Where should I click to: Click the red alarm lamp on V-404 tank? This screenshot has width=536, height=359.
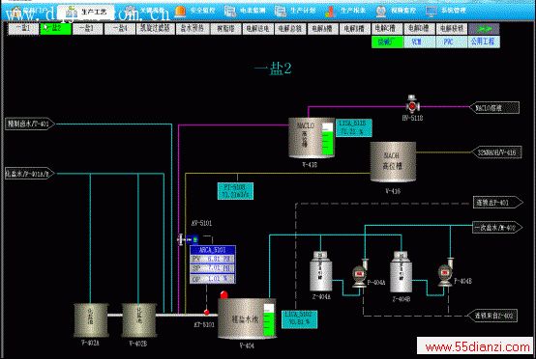click(223, 294)
